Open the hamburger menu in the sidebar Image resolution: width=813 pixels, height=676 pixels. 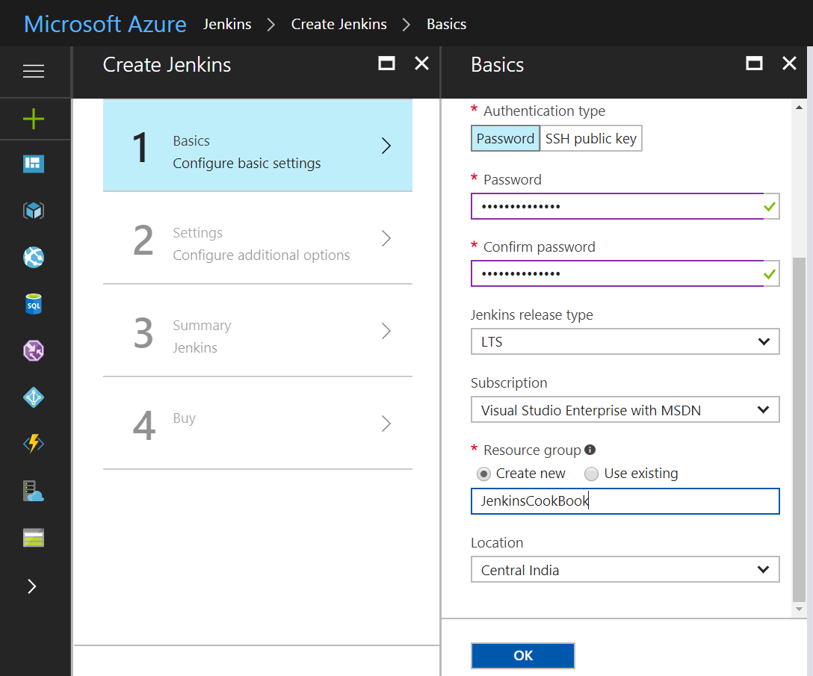point(34,71)
